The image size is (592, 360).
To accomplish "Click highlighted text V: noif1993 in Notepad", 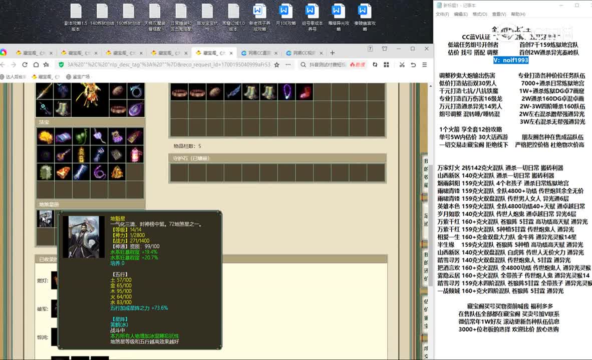I will pos(511,60).
